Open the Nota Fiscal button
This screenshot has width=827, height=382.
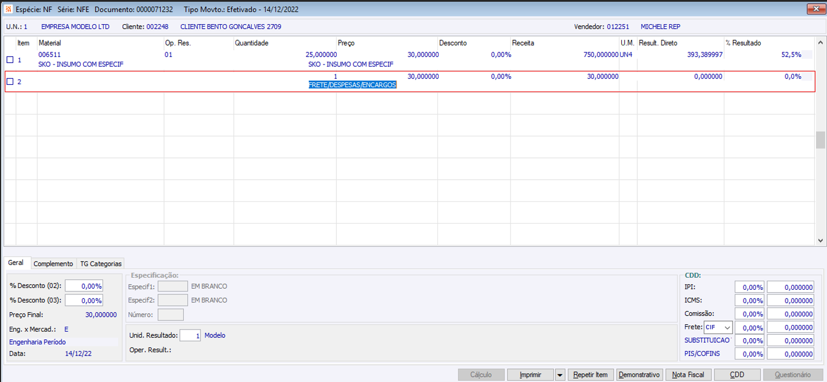[x=688, y=375]
